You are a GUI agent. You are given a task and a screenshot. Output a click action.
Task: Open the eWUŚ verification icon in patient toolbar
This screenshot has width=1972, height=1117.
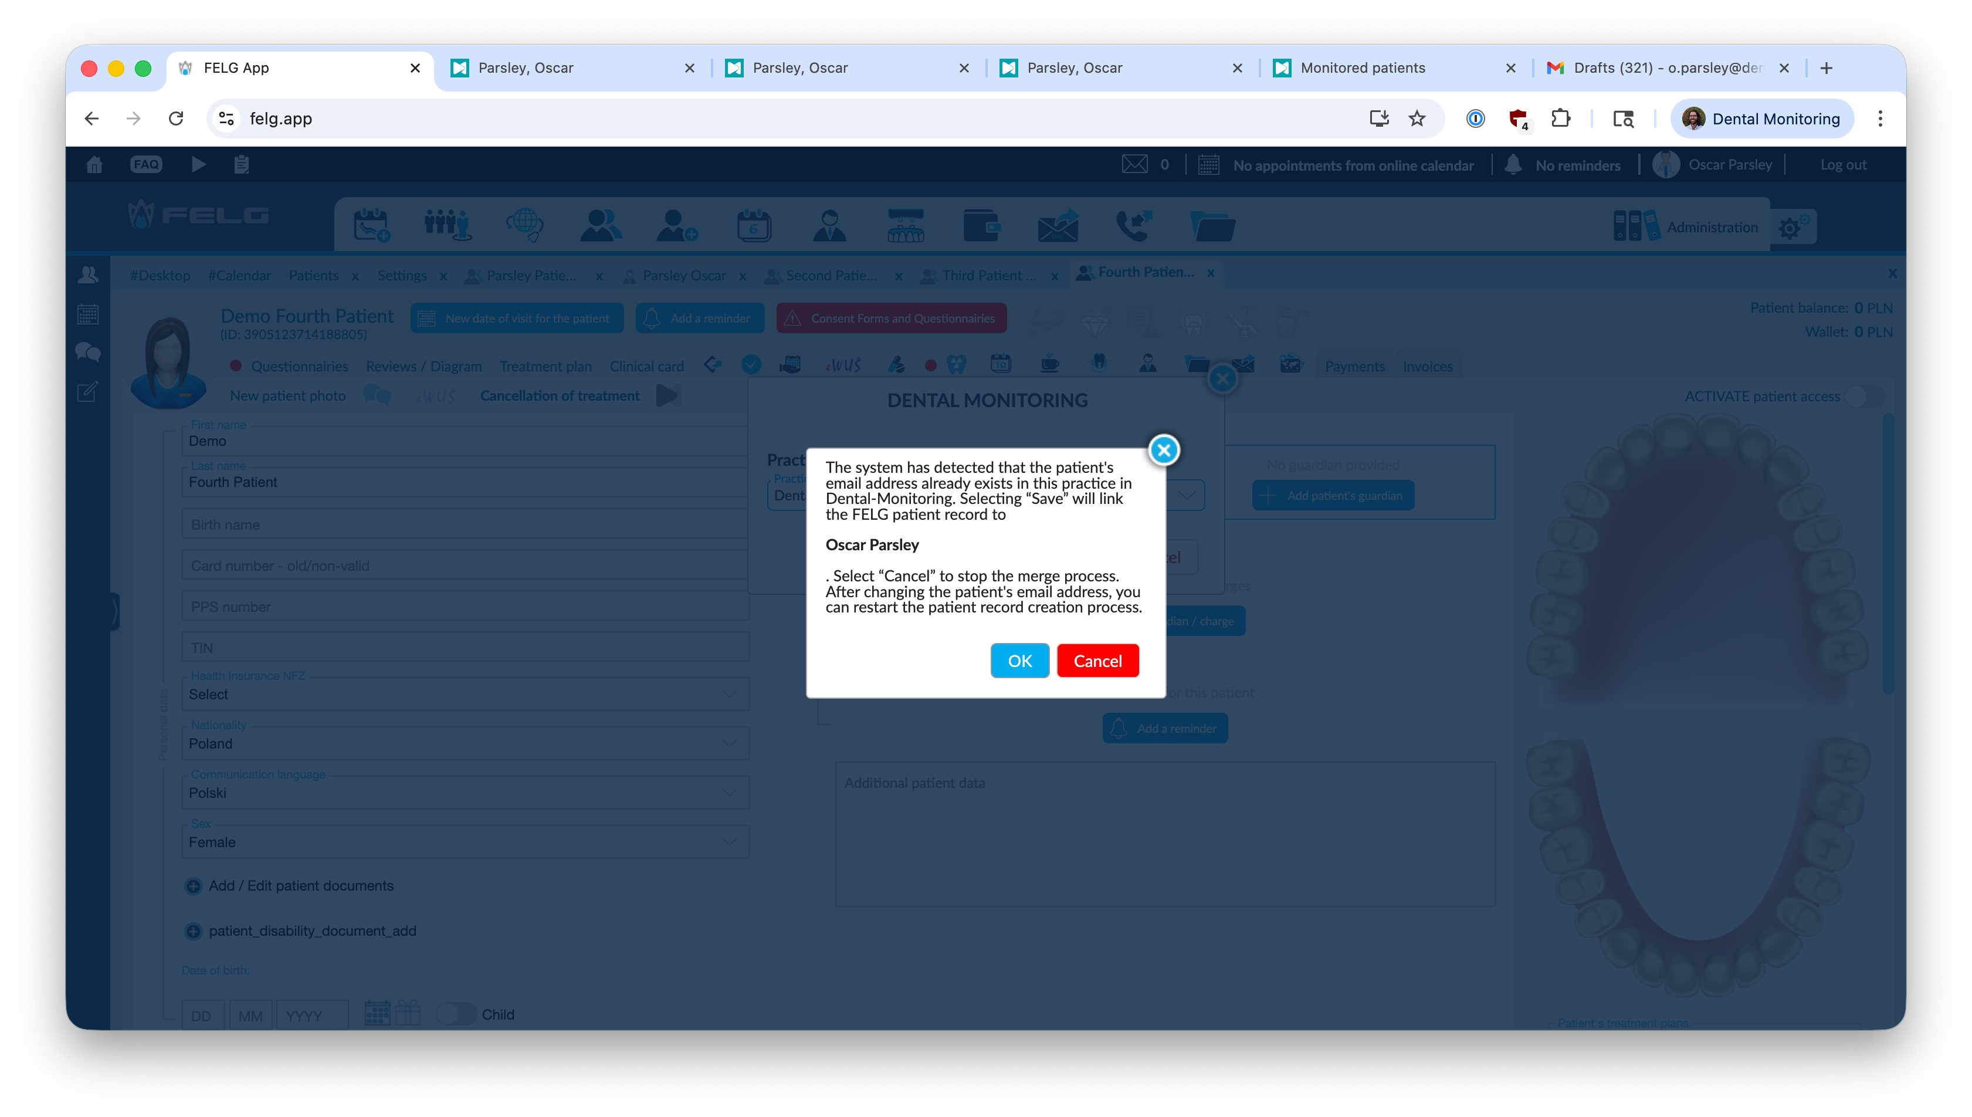click(843, 365)
